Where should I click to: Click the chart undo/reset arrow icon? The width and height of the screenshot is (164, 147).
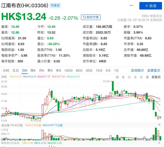point(117,77)
